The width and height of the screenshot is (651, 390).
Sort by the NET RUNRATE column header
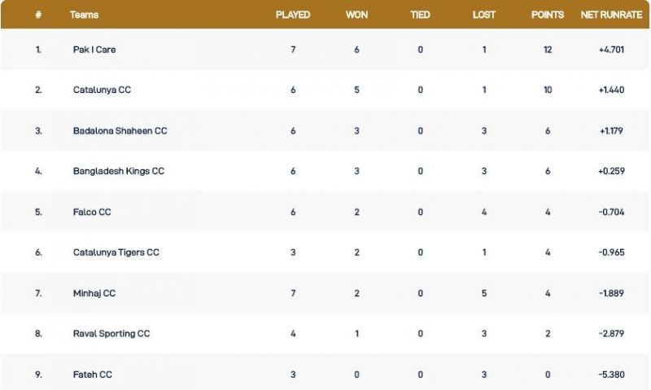tap(612, 15)
